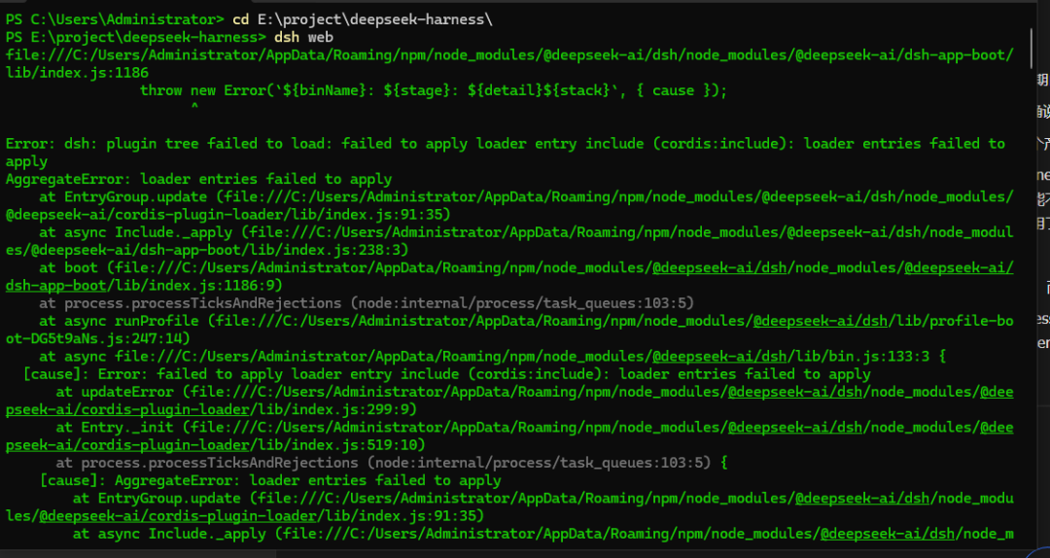Click the 'at boot' stack frame text
This screenshot has width=1050, height=558.
pos(68,267)
